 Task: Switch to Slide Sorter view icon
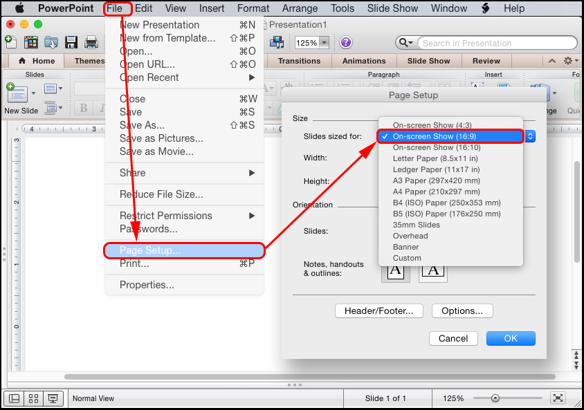point(33,398)
